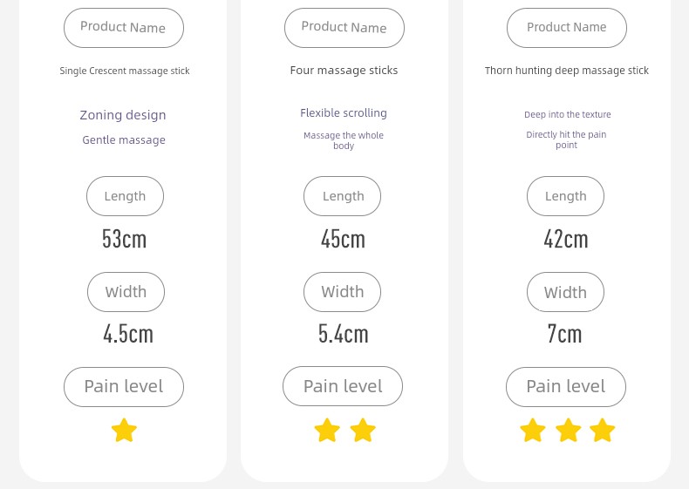Click the Width pill above 4.5cm
This screenshot has height=489, width=689.
point(126,292)
